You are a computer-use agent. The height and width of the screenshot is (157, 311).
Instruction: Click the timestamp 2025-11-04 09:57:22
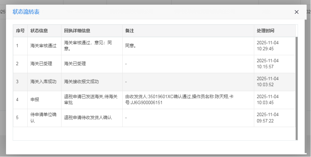point(268,118)
